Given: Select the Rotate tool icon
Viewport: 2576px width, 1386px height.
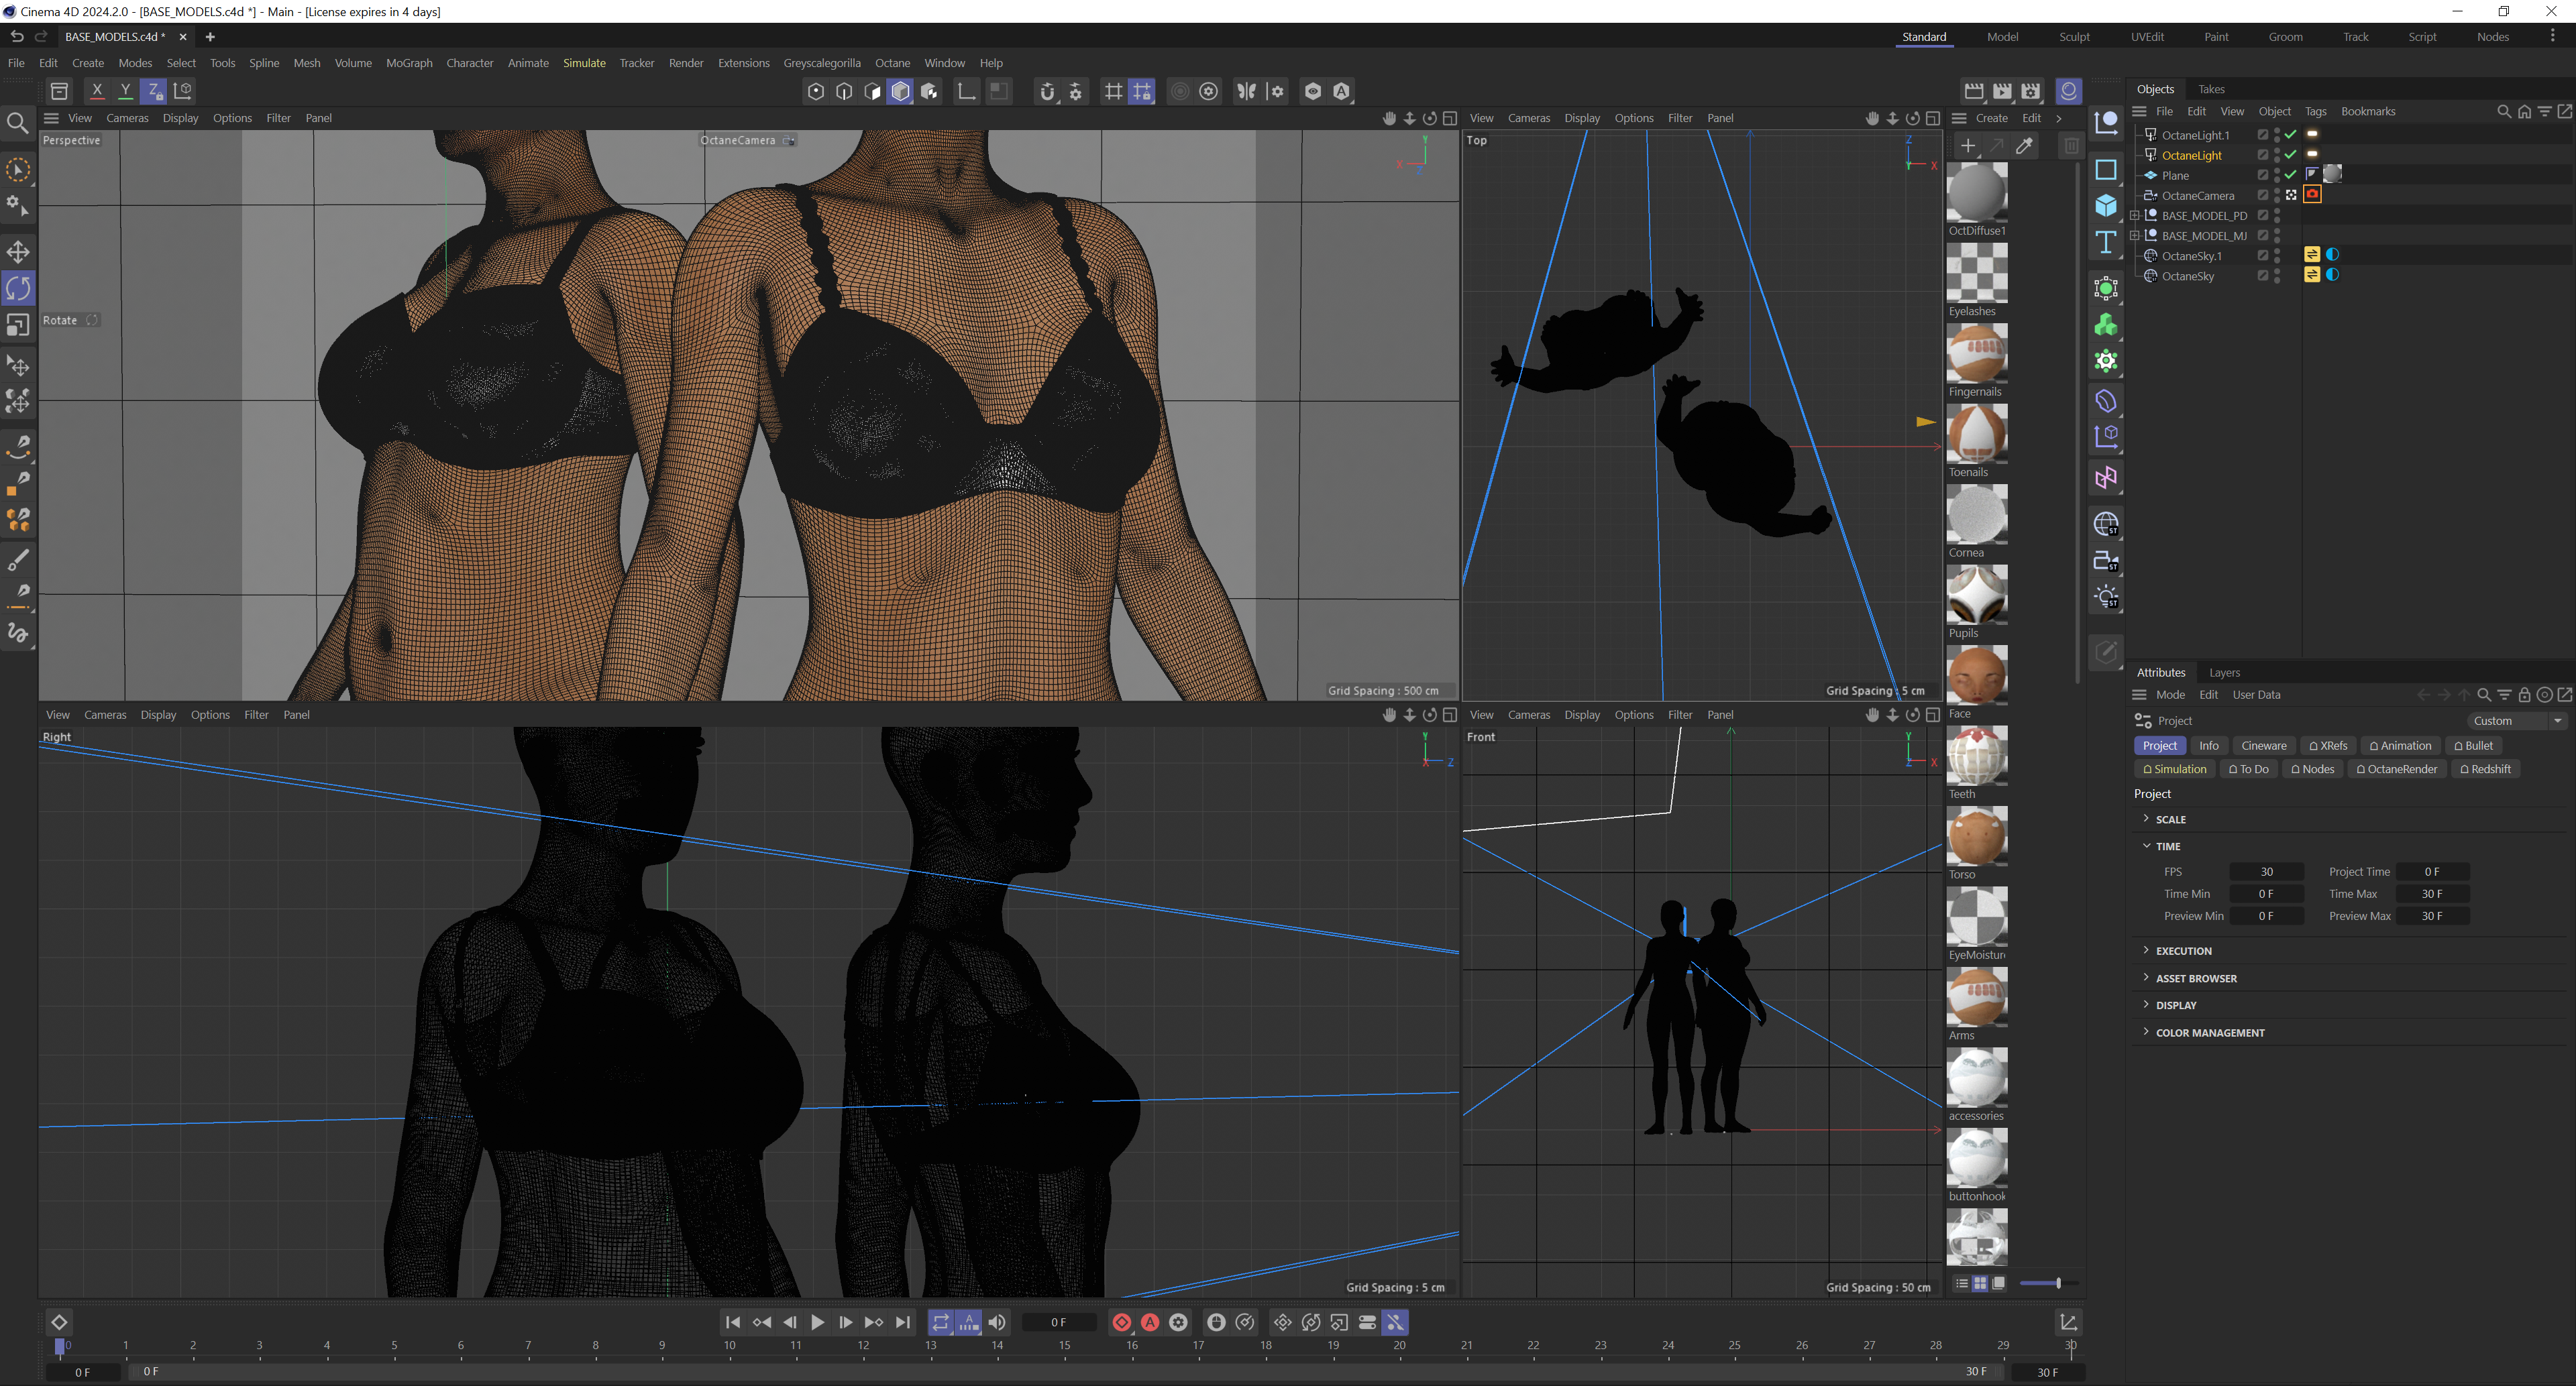Looking at the screenshot, I should click(18, 289).
